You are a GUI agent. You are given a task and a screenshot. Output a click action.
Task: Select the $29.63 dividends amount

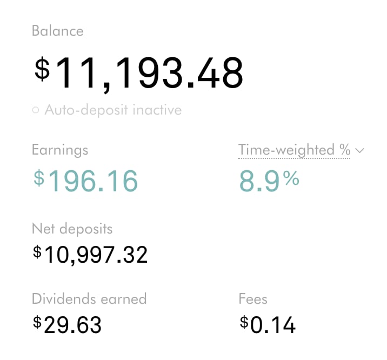pos(67,324)
